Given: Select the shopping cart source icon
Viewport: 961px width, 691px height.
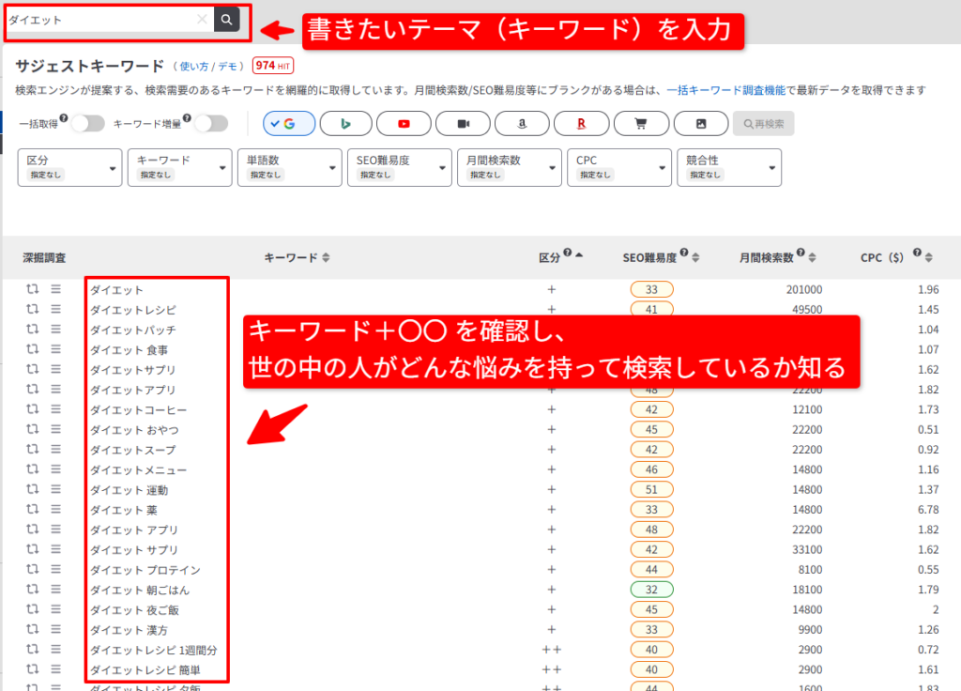Looking at the screenshot, I should click(640, 123).
